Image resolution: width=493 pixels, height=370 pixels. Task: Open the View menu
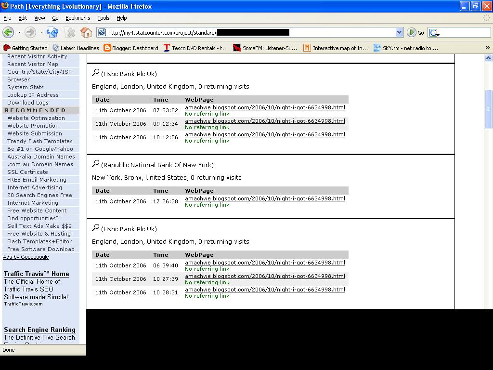pyautogui.click(x=39, y=18)
